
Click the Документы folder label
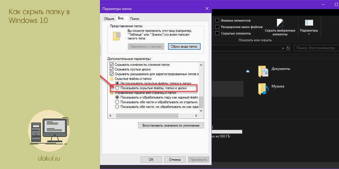point(281,69)
